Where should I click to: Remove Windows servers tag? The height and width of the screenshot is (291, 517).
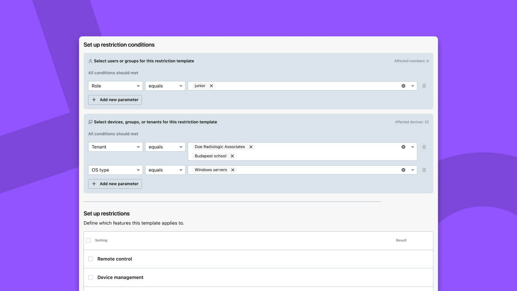tap(233, 170)
